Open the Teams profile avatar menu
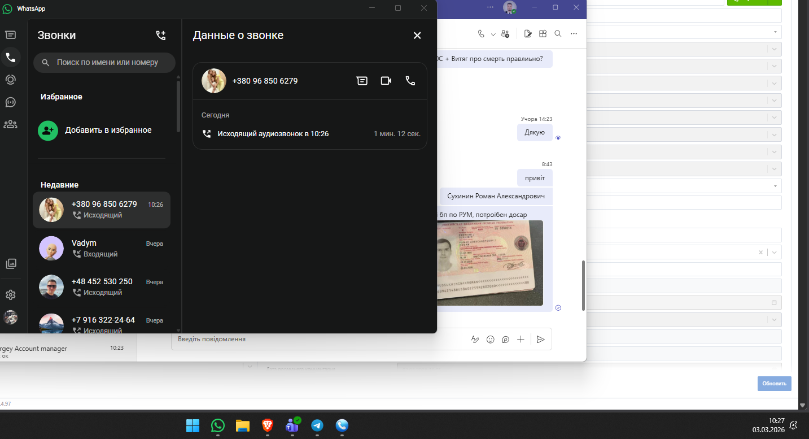This screenshot has width=809, height=439. pyautogui.click(x=510, y=8)
